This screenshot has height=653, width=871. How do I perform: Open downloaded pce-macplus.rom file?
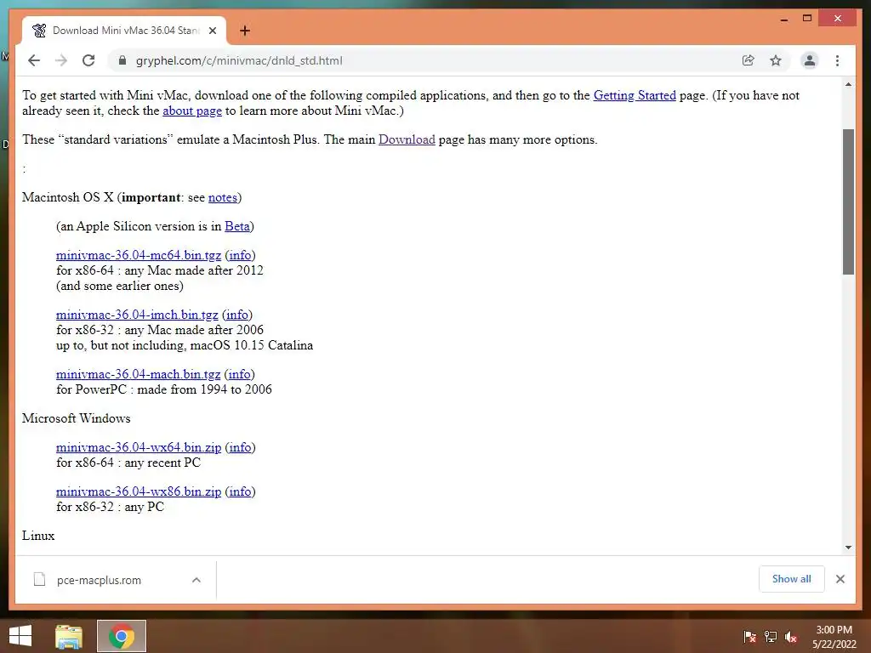[x=99, y=580]
